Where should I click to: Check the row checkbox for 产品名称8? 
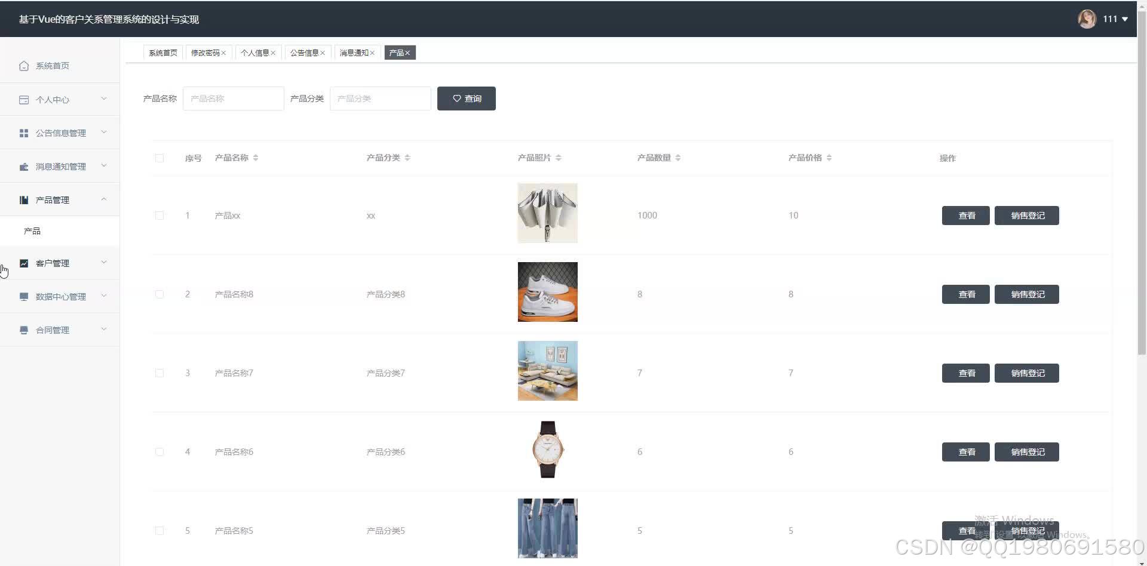[160, 294]
